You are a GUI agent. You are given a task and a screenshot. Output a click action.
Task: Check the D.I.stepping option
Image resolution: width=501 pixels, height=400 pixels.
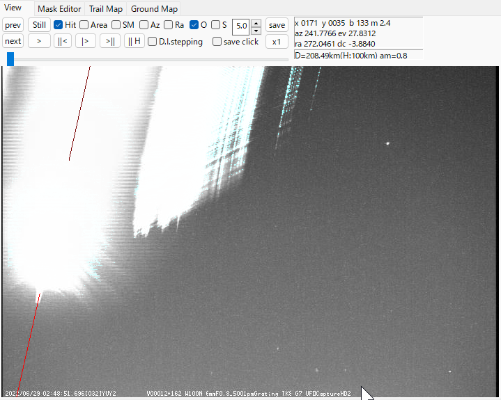[152, 42]
